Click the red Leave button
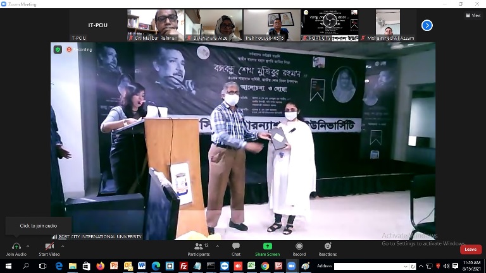The height and width of the screenshot is (273, 486). pyautogui.click(x=471, y=249)
